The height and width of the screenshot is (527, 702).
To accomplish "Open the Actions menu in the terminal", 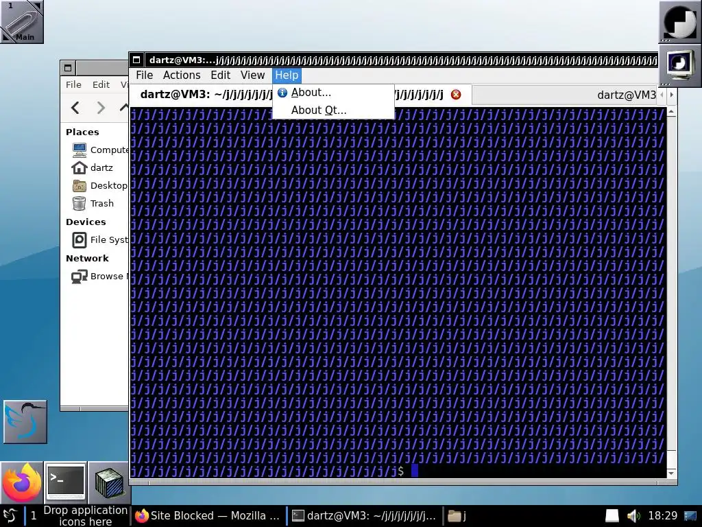I will (x=181, y=75).
